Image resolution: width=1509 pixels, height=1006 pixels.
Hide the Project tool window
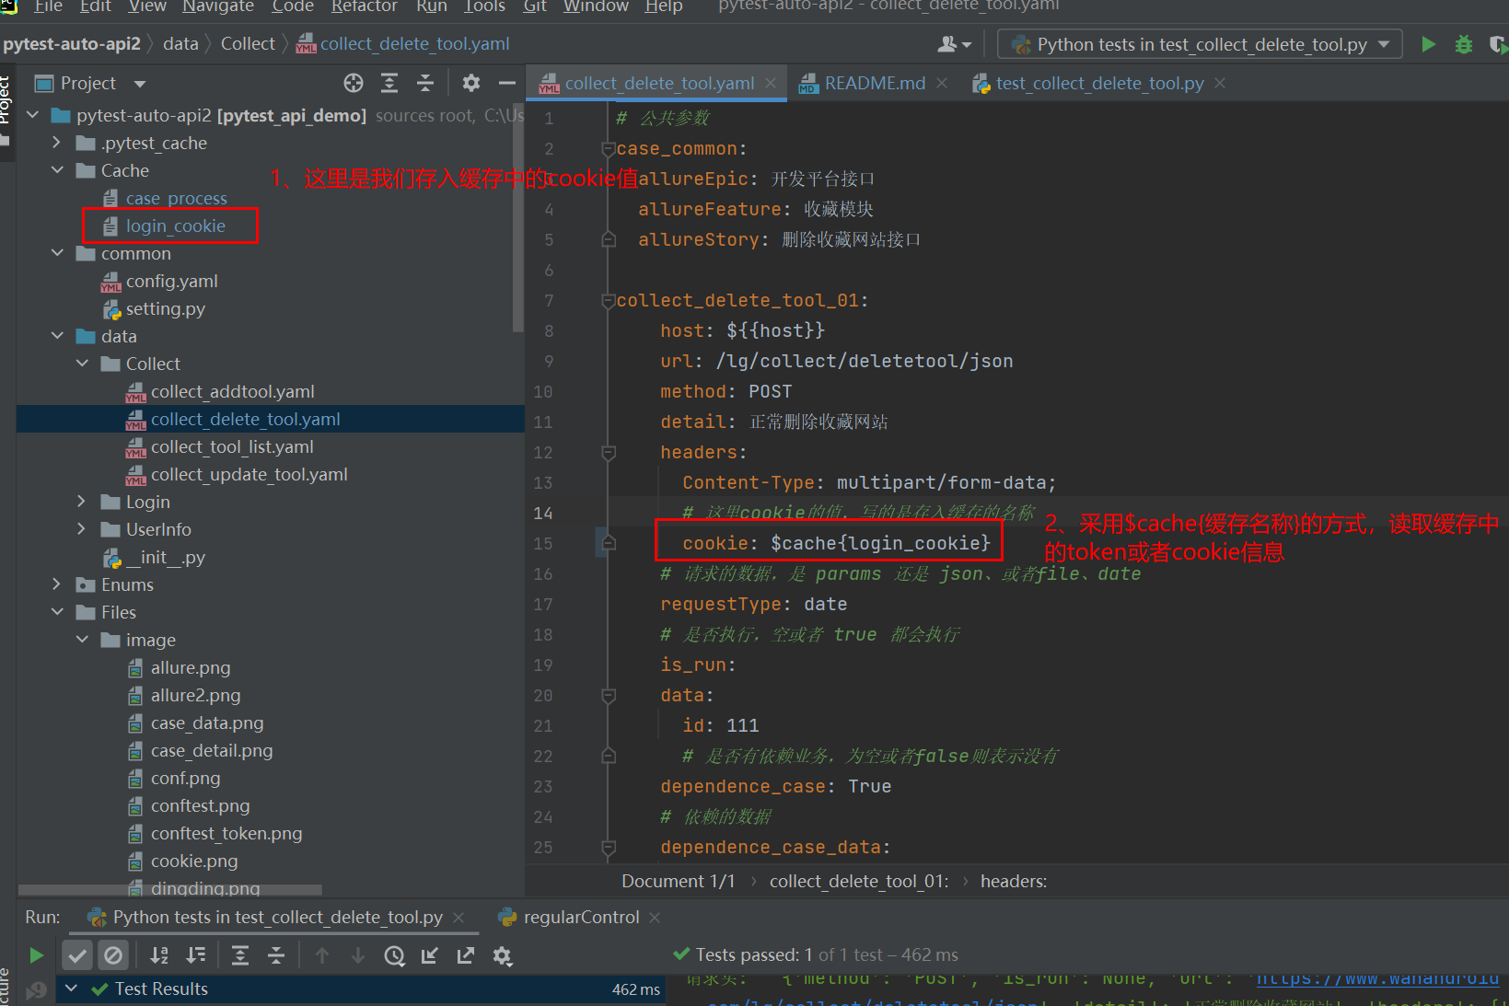pos(506,83)
